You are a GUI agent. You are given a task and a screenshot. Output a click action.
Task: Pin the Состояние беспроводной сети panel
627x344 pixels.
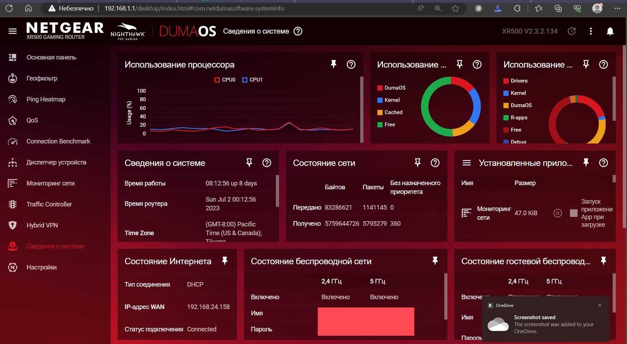(x=435, y=261)
